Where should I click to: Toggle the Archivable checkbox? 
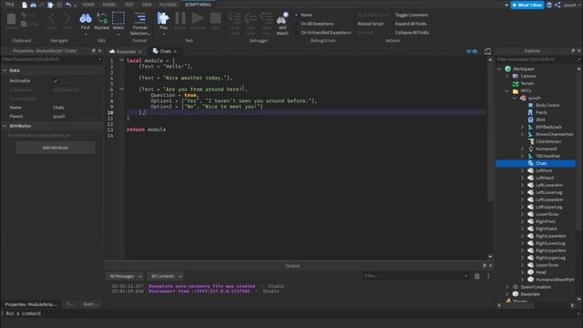[56, 81]
